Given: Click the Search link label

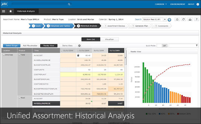Looking at the screenshot, I should [138, 19].
